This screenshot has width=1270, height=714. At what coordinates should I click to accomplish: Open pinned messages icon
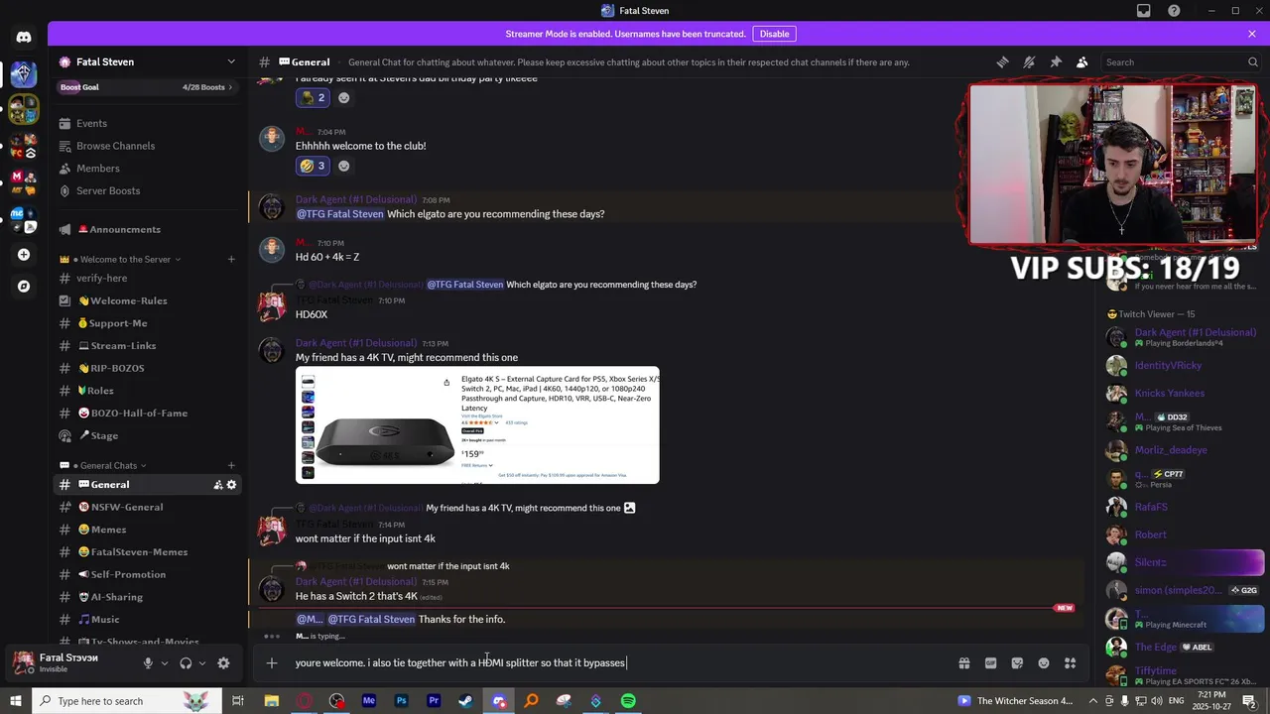1056,61
